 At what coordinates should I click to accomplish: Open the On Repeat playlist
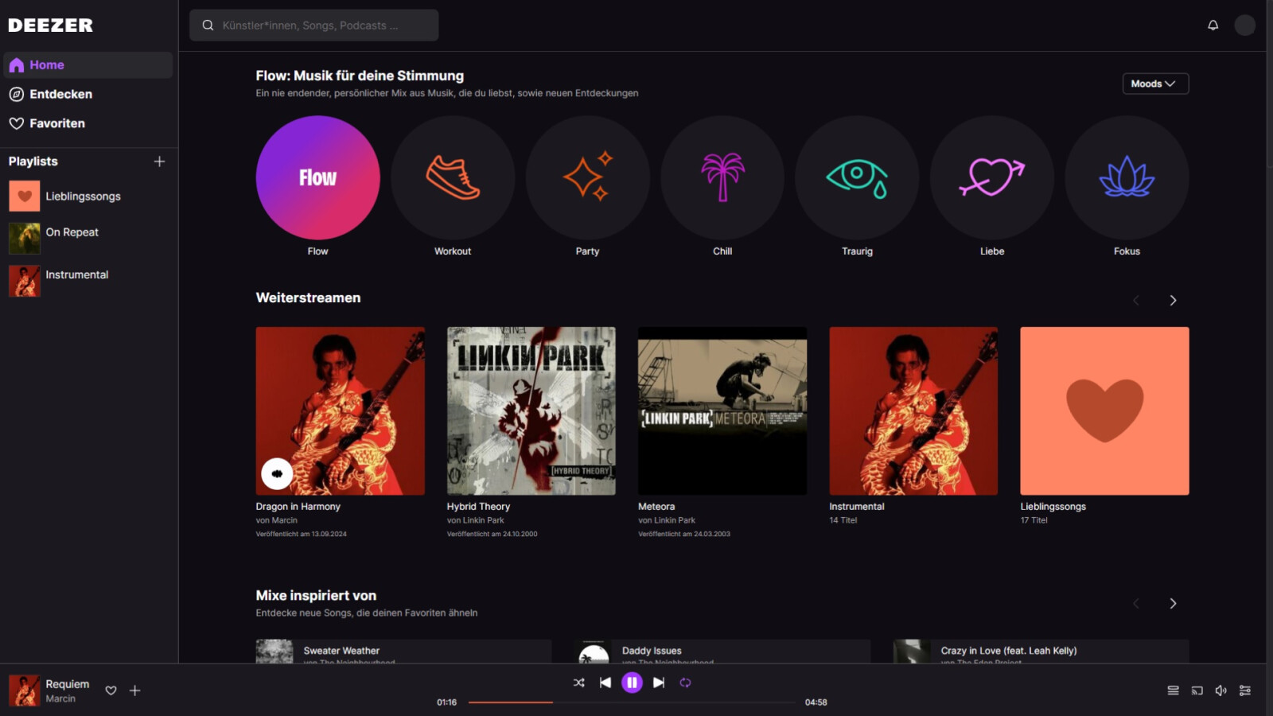(72, 232)
